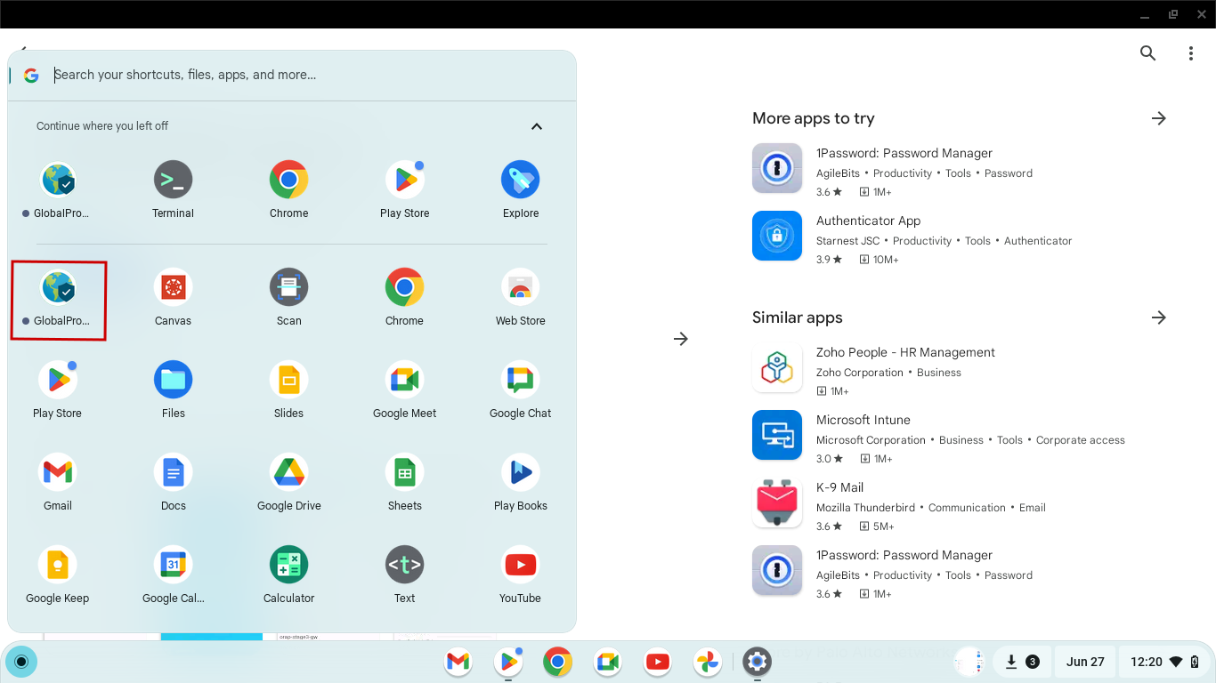Restore the Play Store window size
Image resolution: width=1216 pixels, height=683 pixels.
(x=1173, y=14)
